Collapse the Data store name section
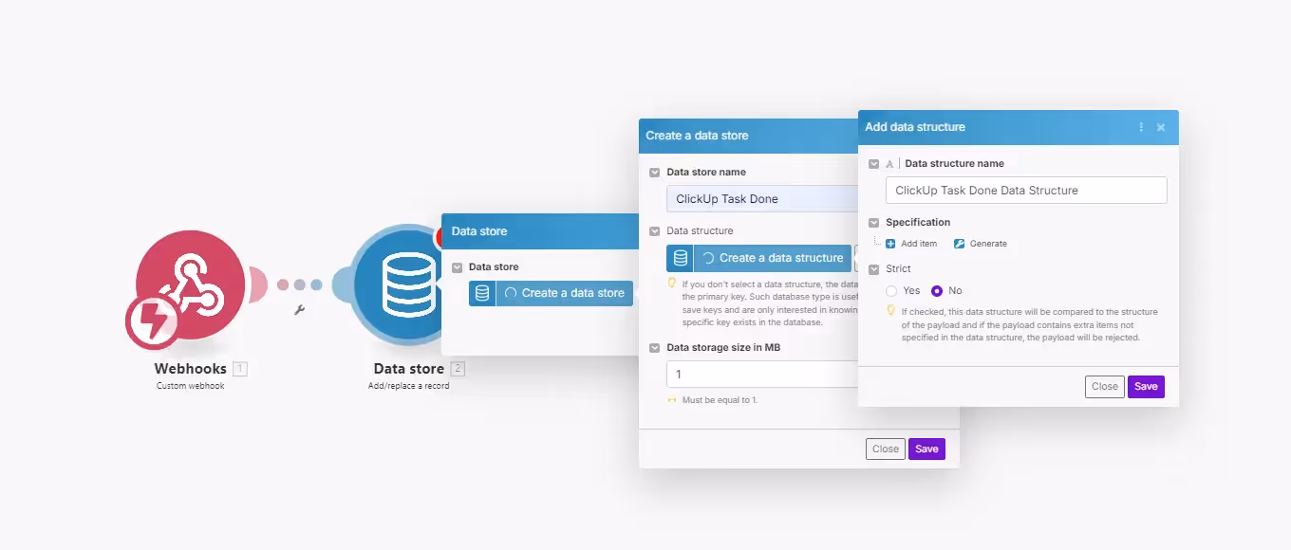 [654, 172]
